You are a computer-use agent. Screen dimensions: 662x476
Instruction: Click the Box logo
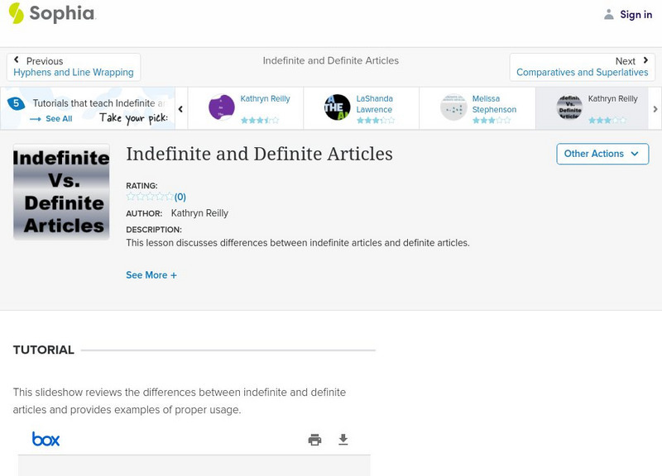46,440
